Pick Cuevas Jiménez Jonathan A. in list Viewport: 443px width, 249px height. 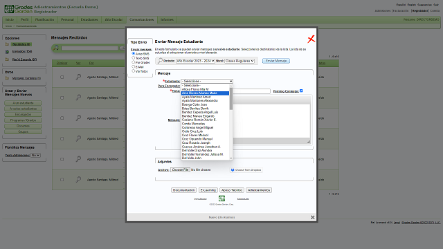point(205,147)
